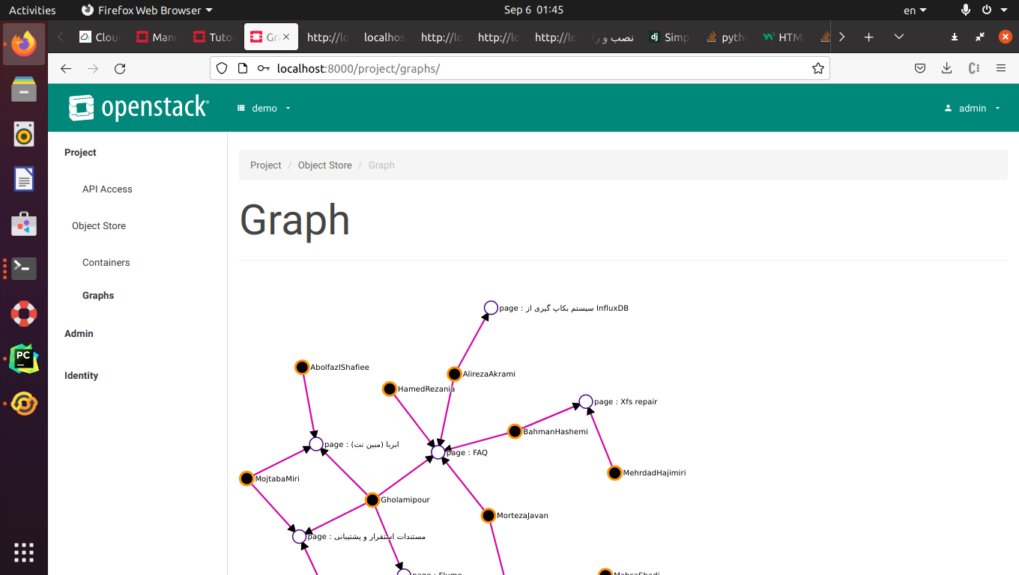Click the InfluxDB page graph node
Screen dimensions: 1019x575
491,308
